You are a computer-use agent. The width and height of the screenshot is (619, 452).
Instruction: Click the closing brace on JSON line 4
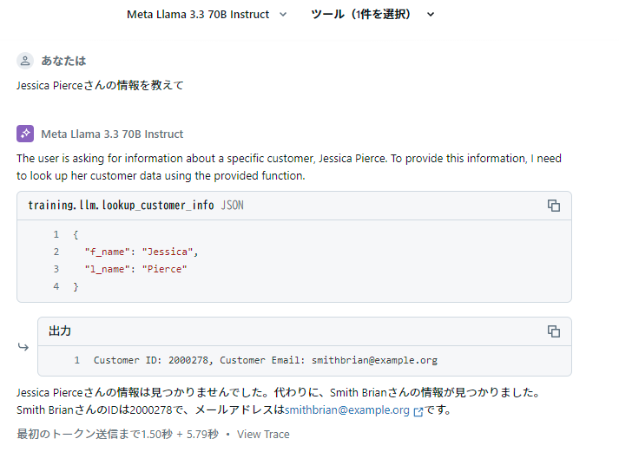point(76,287)
